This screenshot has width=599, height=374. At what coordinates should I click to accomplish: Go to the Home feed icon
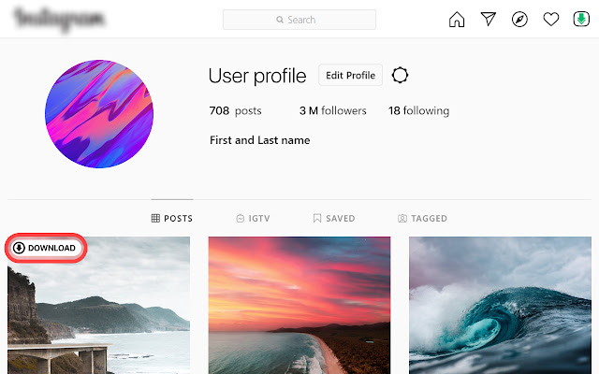pos(457,19)
